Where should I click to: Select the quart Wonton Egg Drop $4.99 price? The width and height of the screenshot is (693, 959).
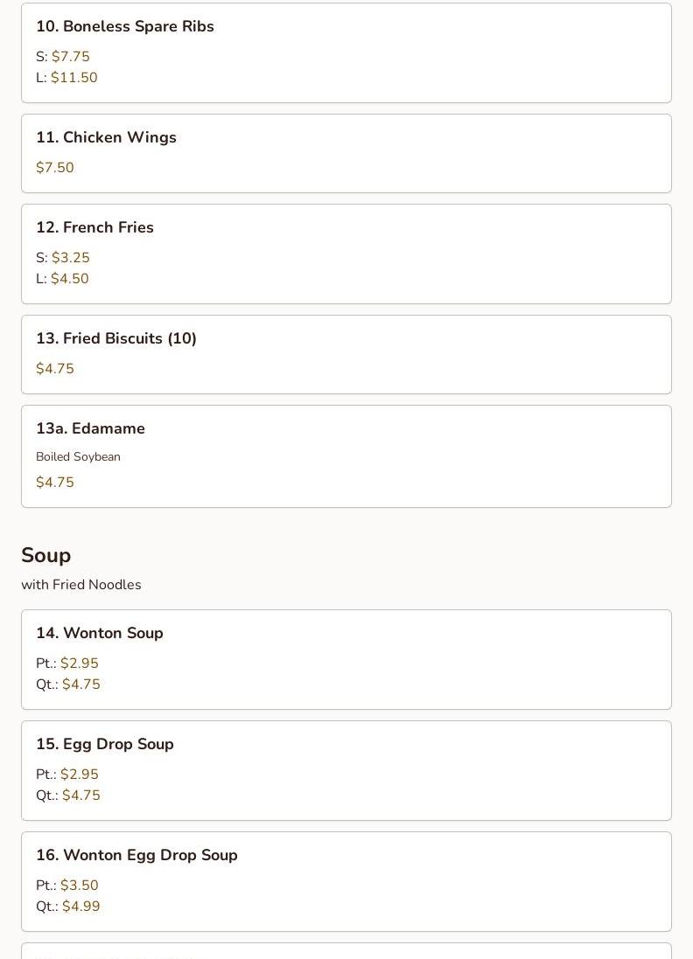coord(80,907)
